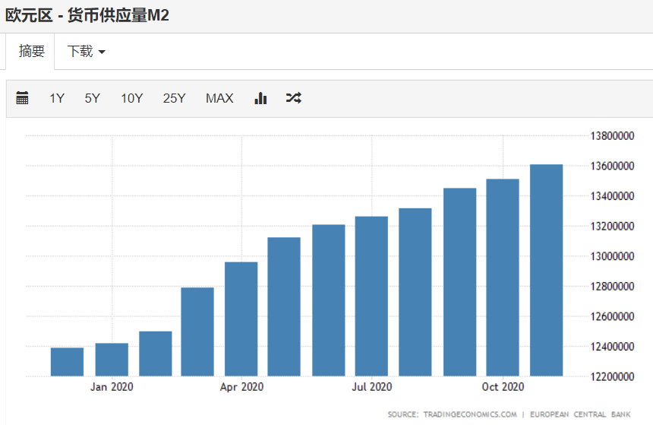653x425 pixels.
Task: Select the 10Y time range
Action: (x=131, y=98)
